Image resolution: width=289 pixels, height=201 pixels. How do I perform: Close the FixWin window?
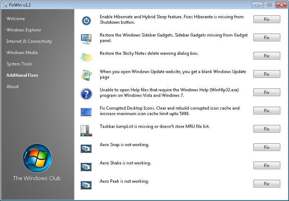(281, 5)
